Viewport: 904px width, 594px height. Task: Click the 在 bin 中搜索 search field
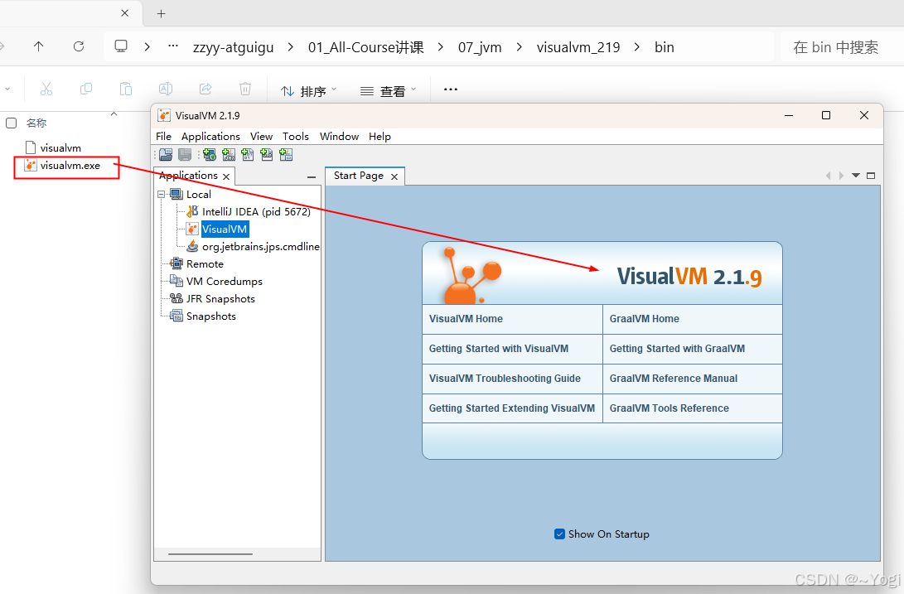[841, 46]
